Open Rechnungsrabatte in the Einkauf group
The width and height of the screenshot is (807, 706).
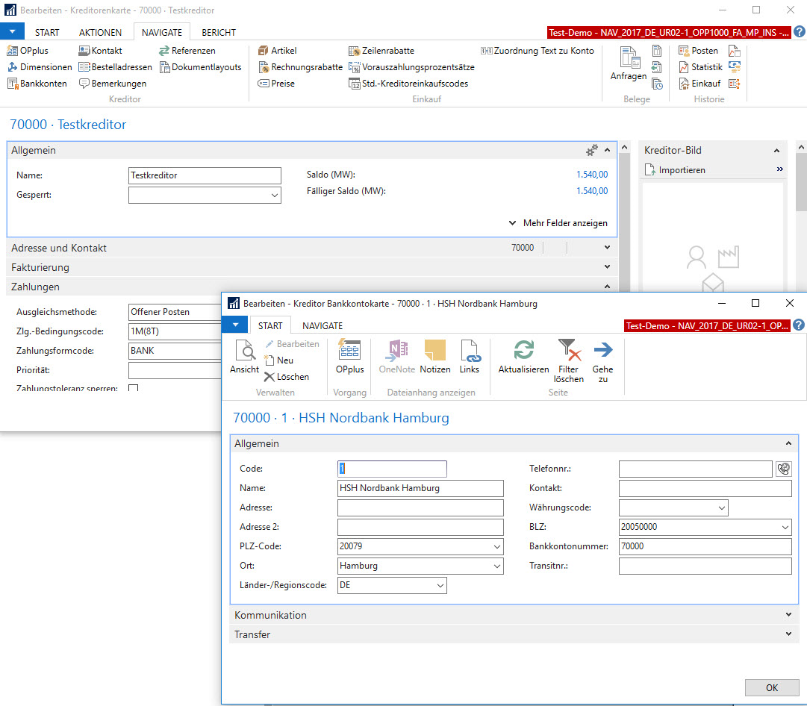(x=300, y=67)
